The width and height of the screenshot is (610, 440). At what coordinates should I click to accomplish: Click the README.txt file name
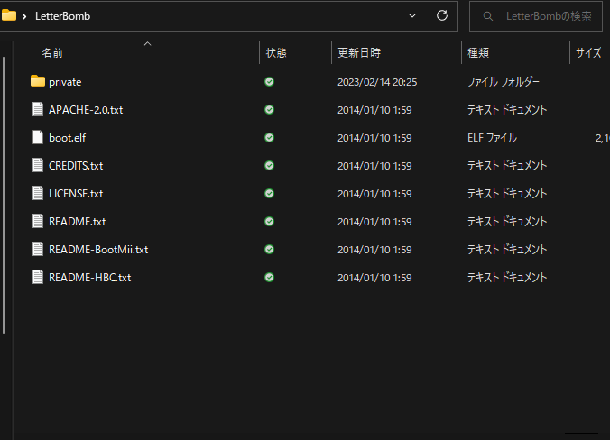[77, 222]
